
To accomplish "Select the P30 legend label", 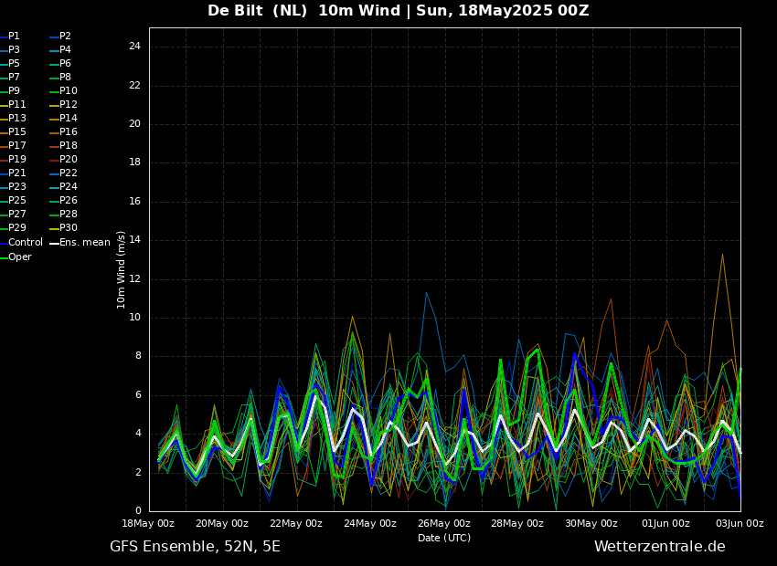I will point(68,228).
